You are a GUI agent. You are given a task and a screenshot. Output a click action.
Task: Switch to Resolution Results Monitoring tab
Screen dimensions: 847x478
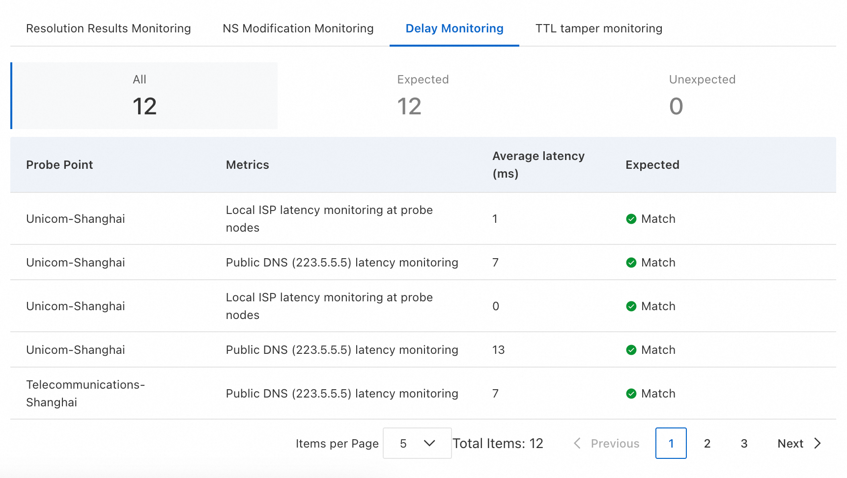109,28
